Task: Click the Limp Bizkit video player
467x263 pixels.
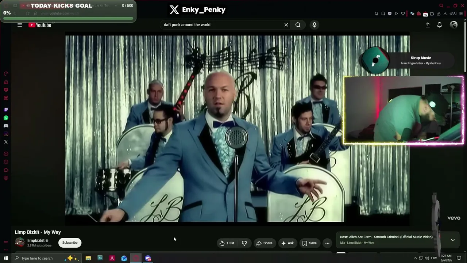Action: pyautogui.click(x=237, y=129)
